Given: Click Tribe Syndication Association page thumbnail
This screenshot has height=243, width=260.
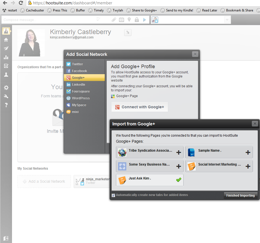Looking at the screenshot, I should click(x=122, y=152).
